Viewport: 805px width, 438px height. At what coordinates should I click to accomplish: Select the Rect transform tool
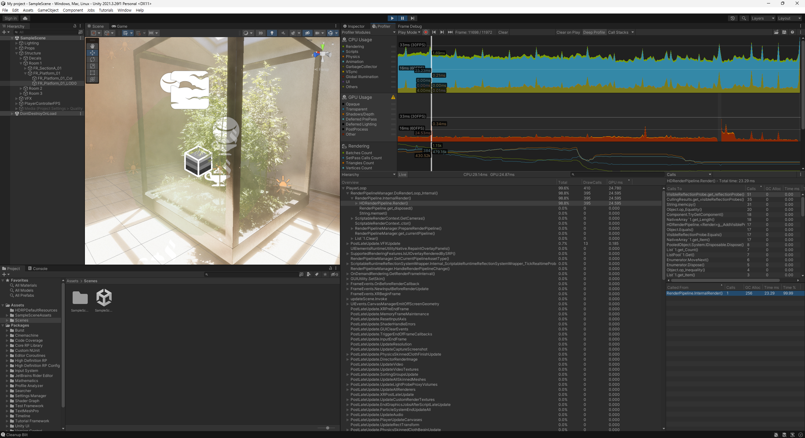(92, 73)
